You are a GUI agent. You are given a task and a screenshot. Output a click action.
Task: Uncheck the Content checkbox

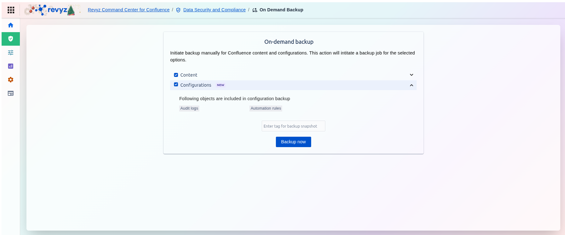click(x=176, y=75)
